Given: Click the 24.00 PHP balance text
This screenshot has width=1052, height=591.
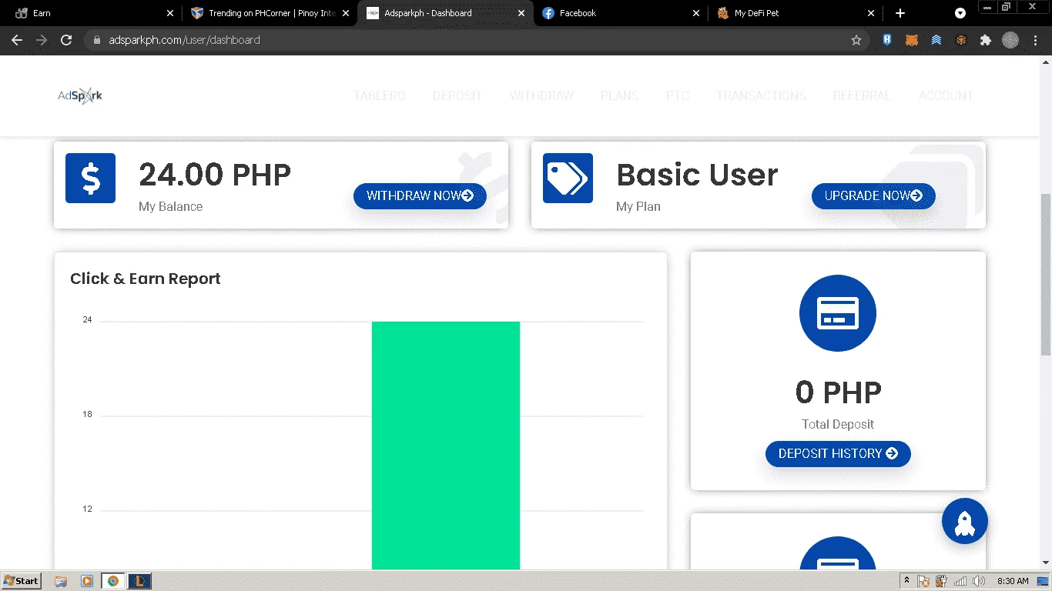Looking at the screenshot, I should coord(215,175).
